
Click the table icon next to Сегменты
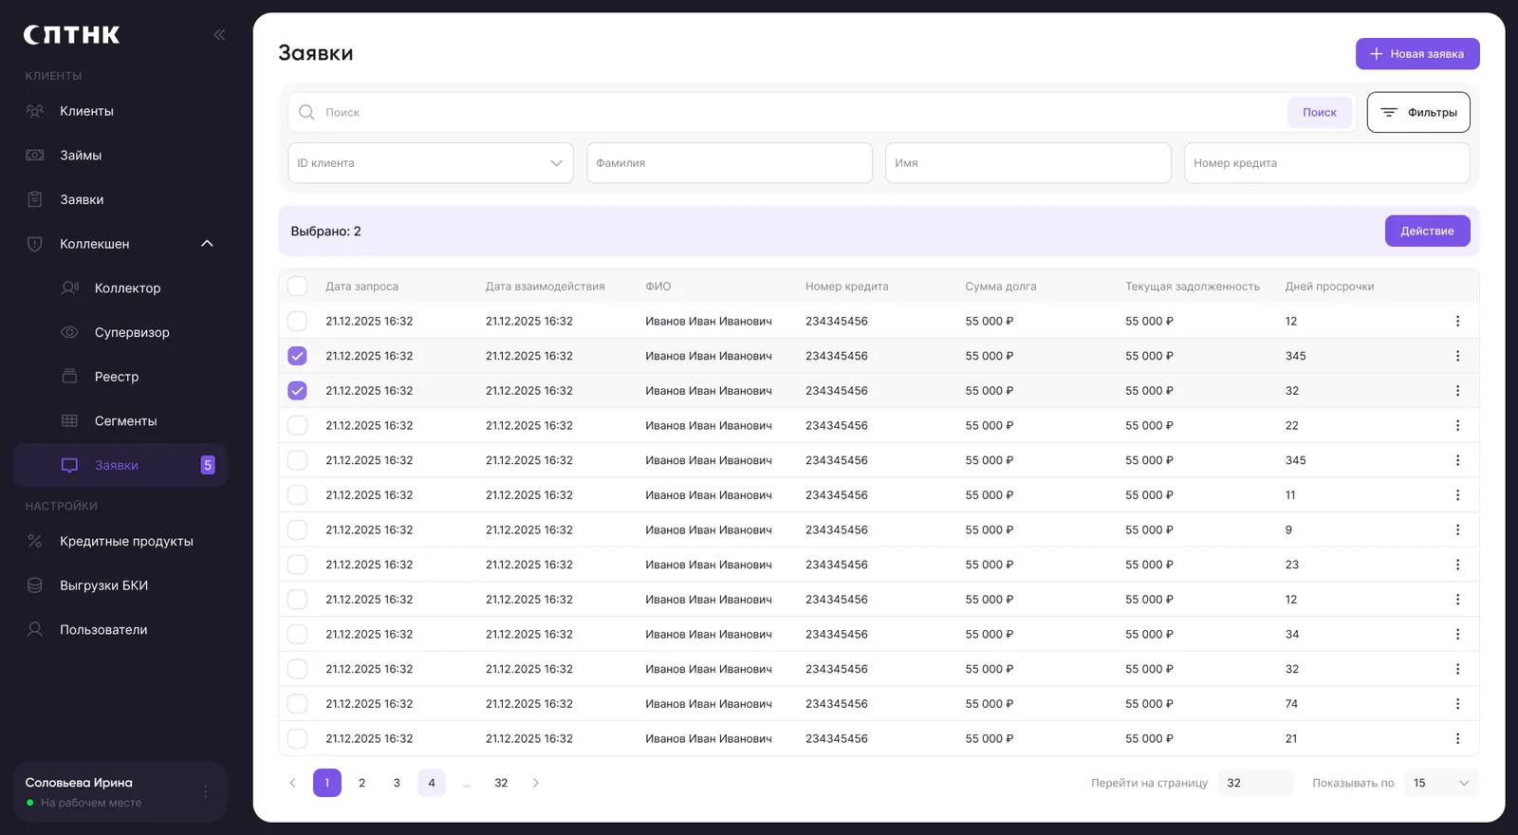coord(70,421)
